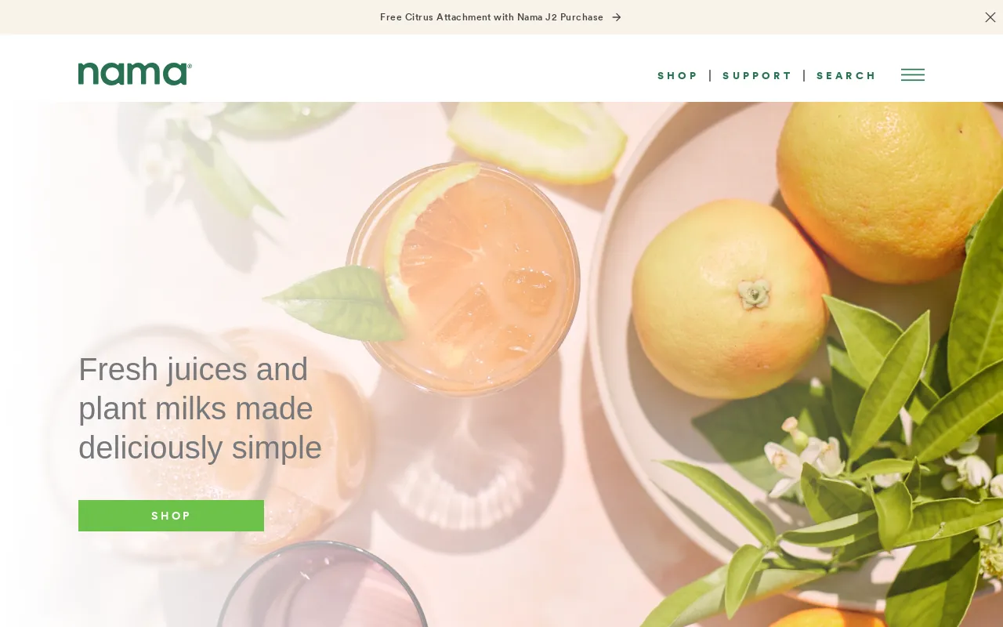This screenshot has width=1003, height=627.
Task: Click the nama logo
Action: click(135, 74)
